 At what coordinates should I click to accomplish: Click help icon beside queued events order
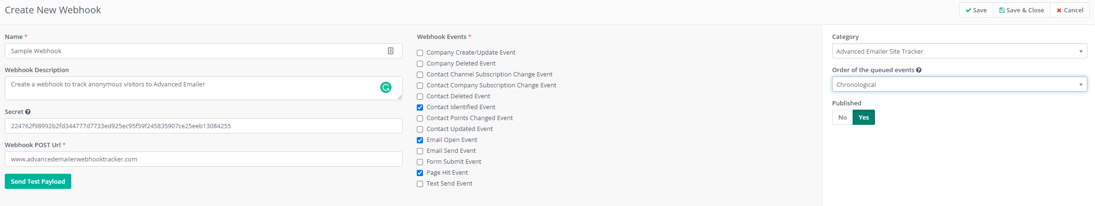[919, 70]
